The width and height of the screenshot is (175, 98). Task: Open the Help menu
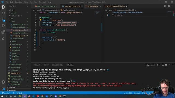click(x=49, y=2)
